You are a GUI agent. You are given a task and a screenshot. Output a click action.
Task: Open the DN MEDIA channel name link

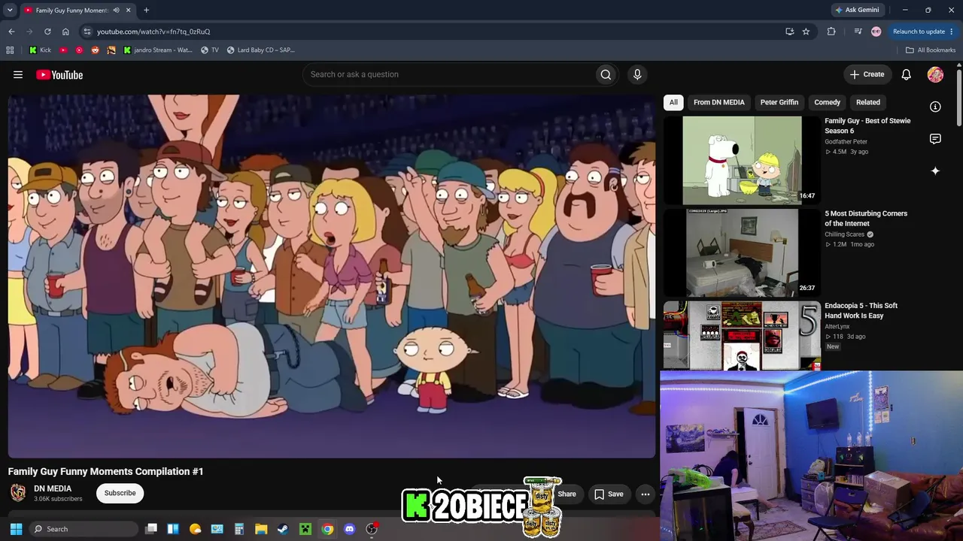(x=53, y=488)
